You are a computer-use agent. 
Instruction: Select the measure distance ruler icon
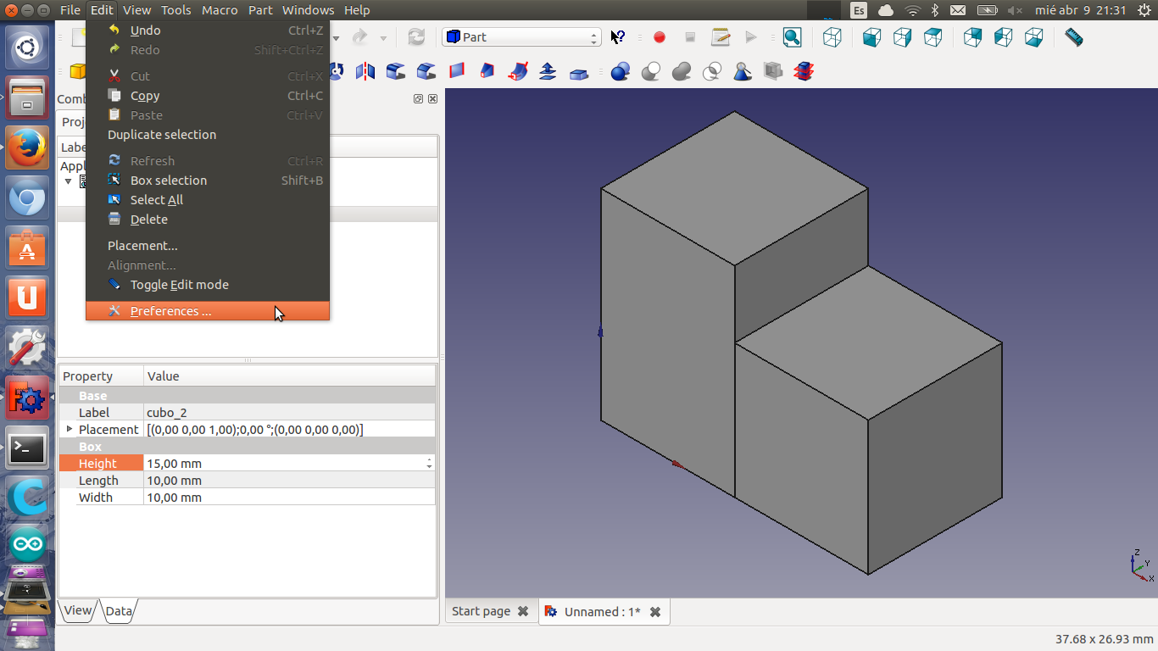pyautogui.click(x=1073, y=37)
